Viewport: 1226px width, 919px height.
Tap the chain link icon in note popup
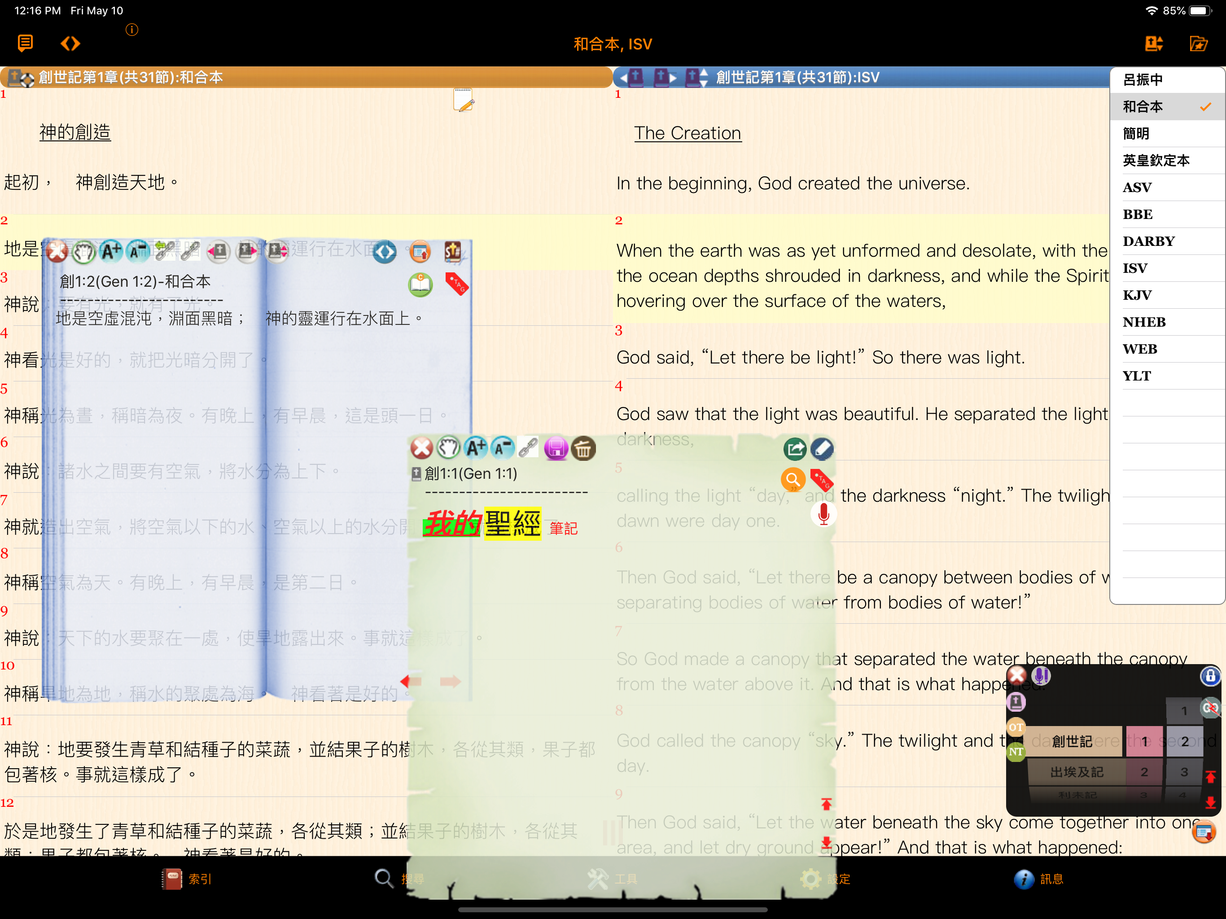point(528,447)
